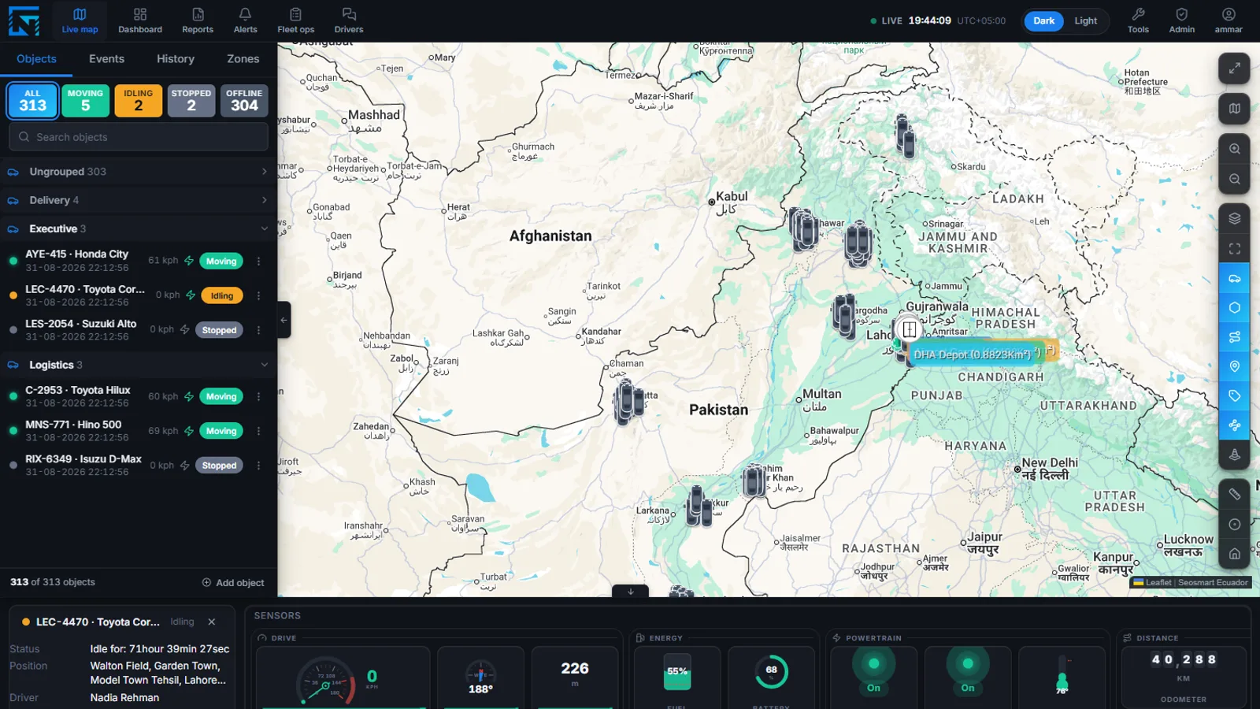Toggle the hexagon zones layer
The image size is (1260, 709).
[1234, 308]
